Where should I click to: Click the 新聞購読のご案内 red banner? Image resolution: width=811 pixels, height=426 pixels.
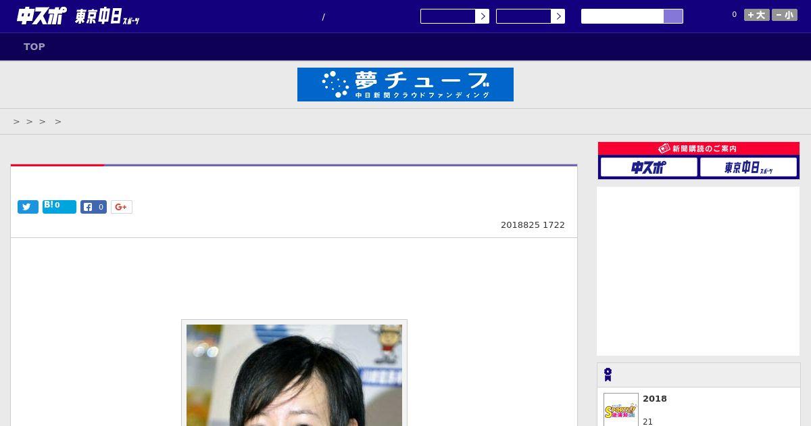[x=699, y=148]
